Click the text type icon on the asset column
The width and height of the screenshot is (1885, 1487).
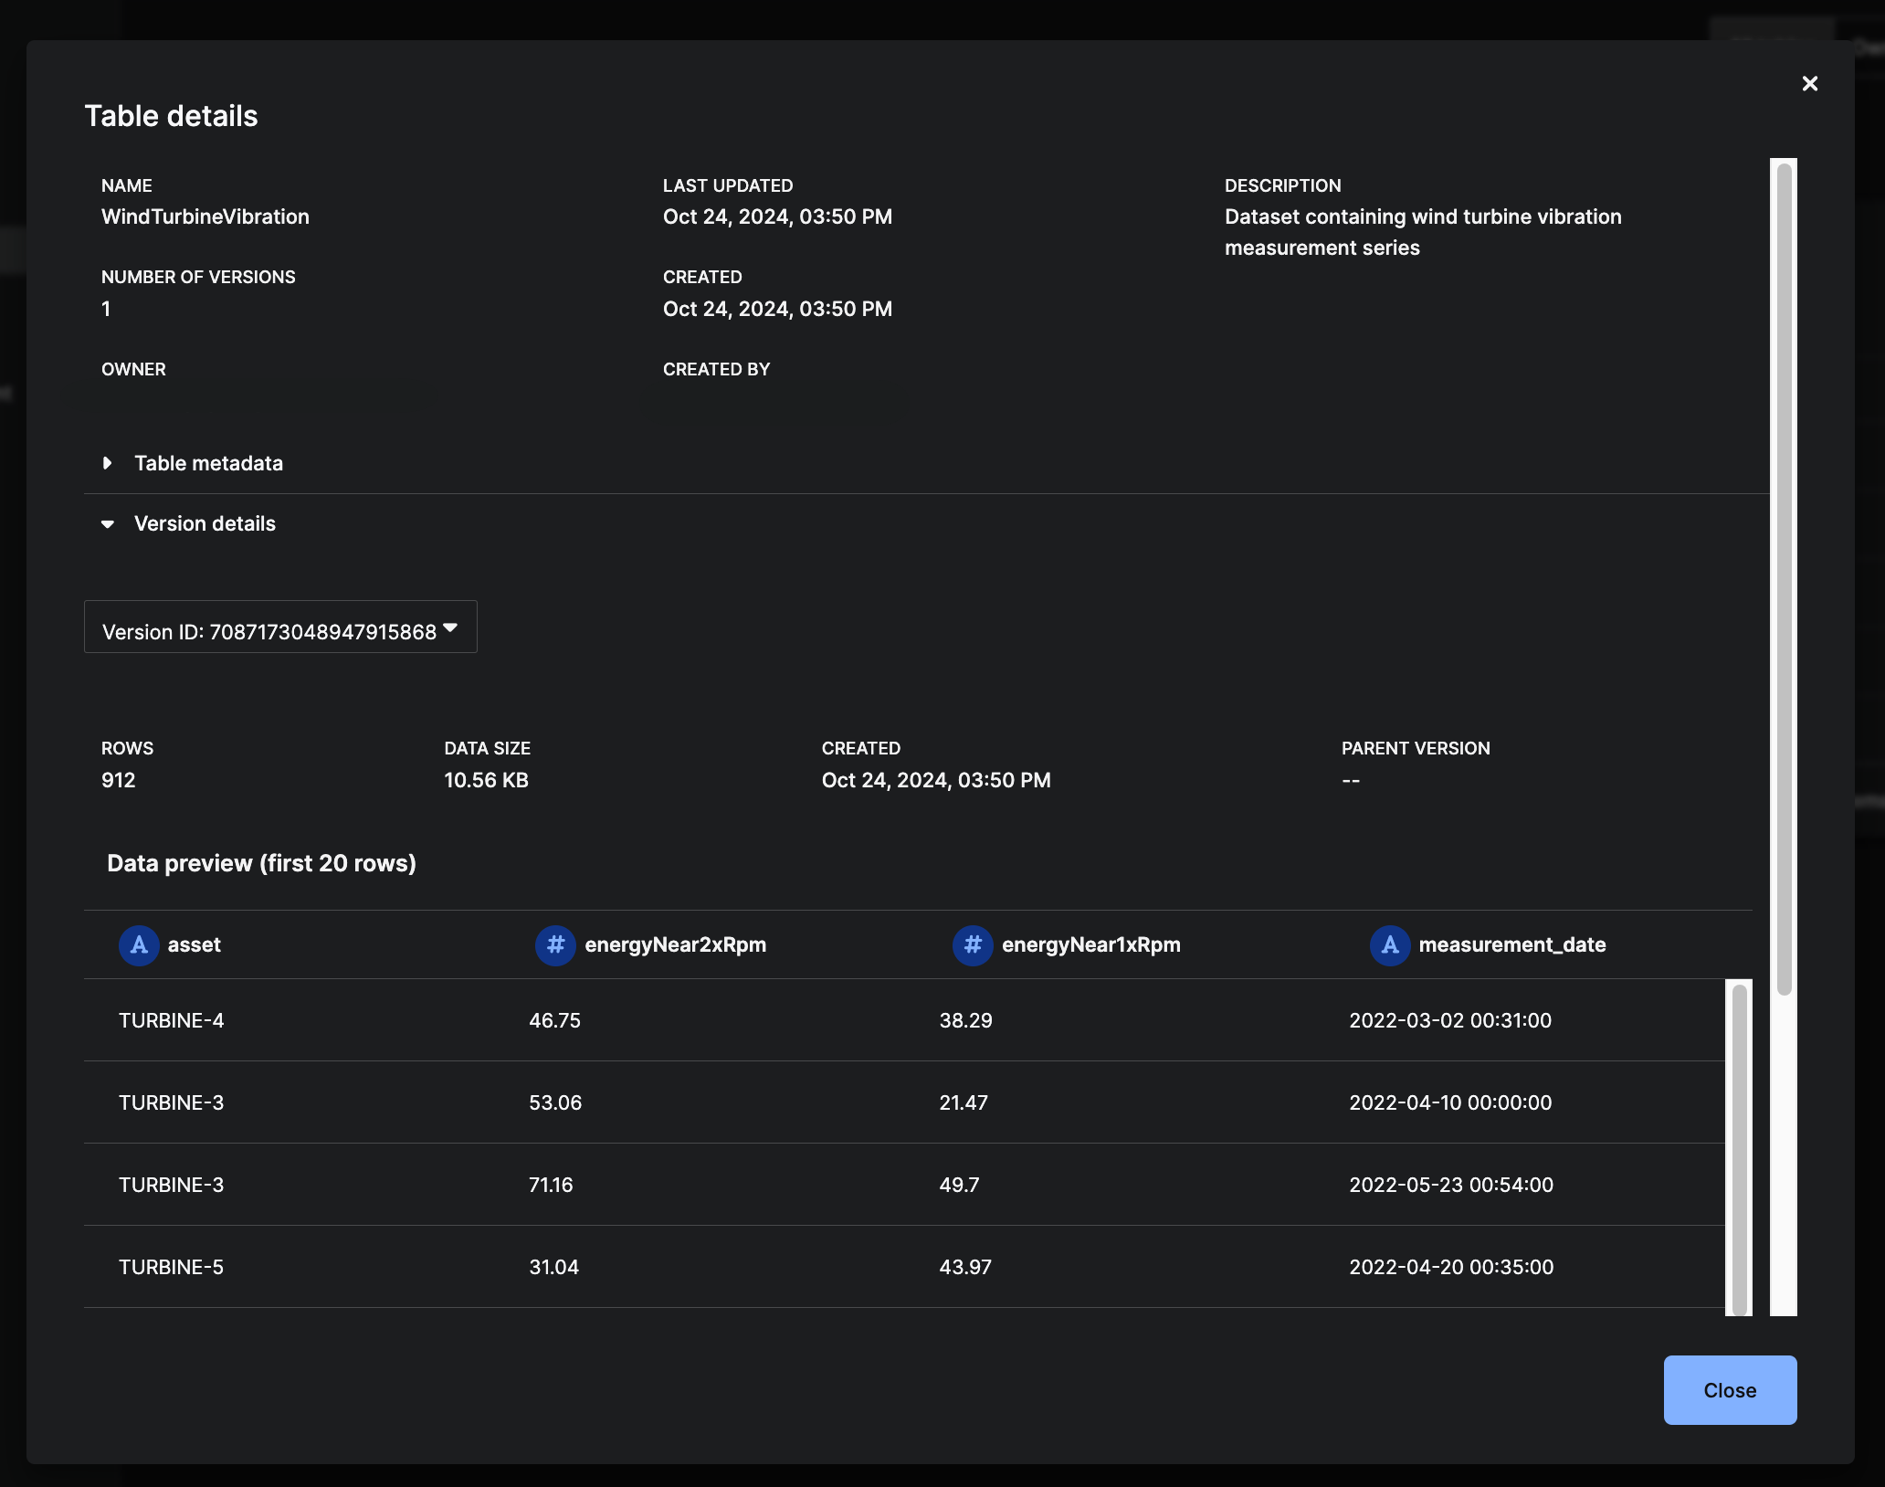tap(139, 944)
